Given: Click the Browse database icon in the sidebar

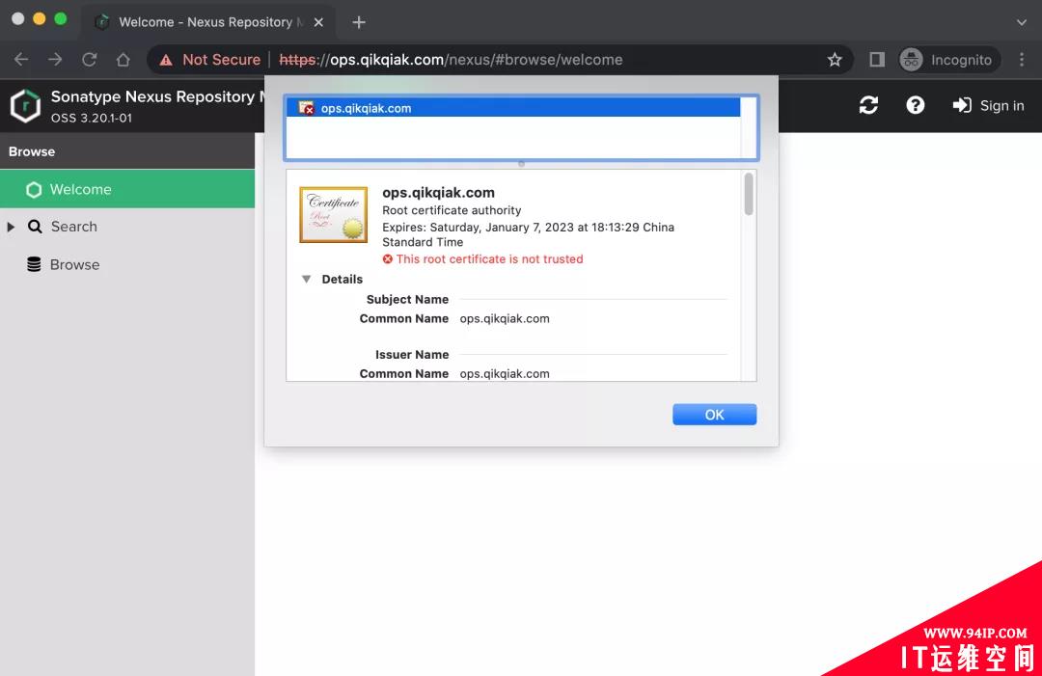Looking at the screenshot, I should (x=34, y=264).
